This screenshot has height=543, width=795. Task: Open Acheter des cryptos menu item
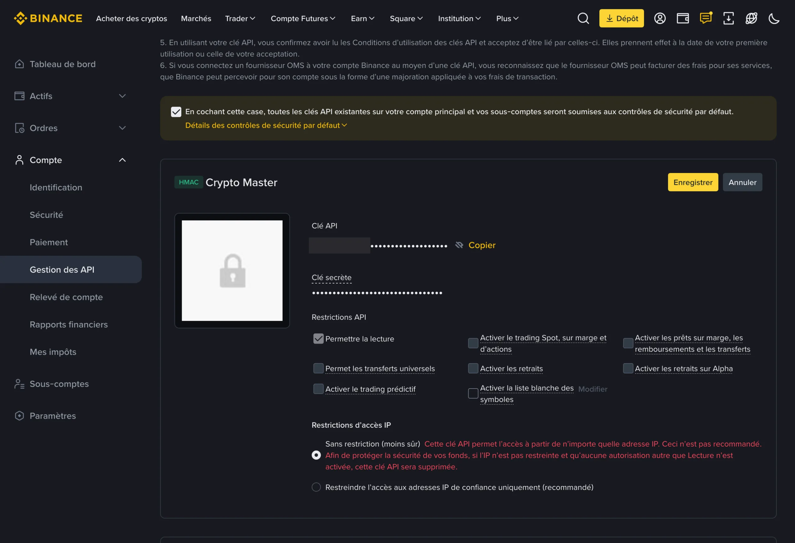[132, 18]
